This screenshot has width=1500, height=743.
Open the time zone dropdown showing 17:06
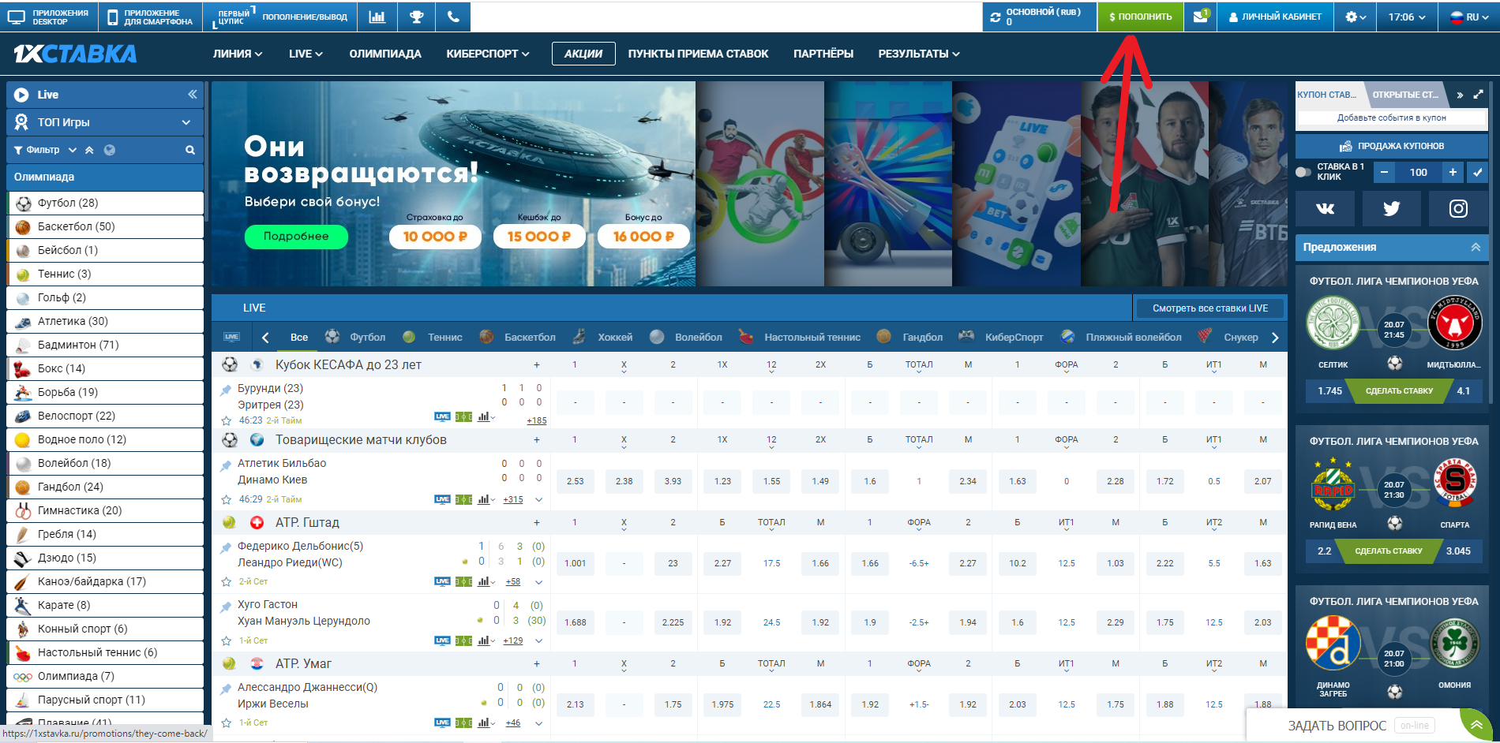1407,17
